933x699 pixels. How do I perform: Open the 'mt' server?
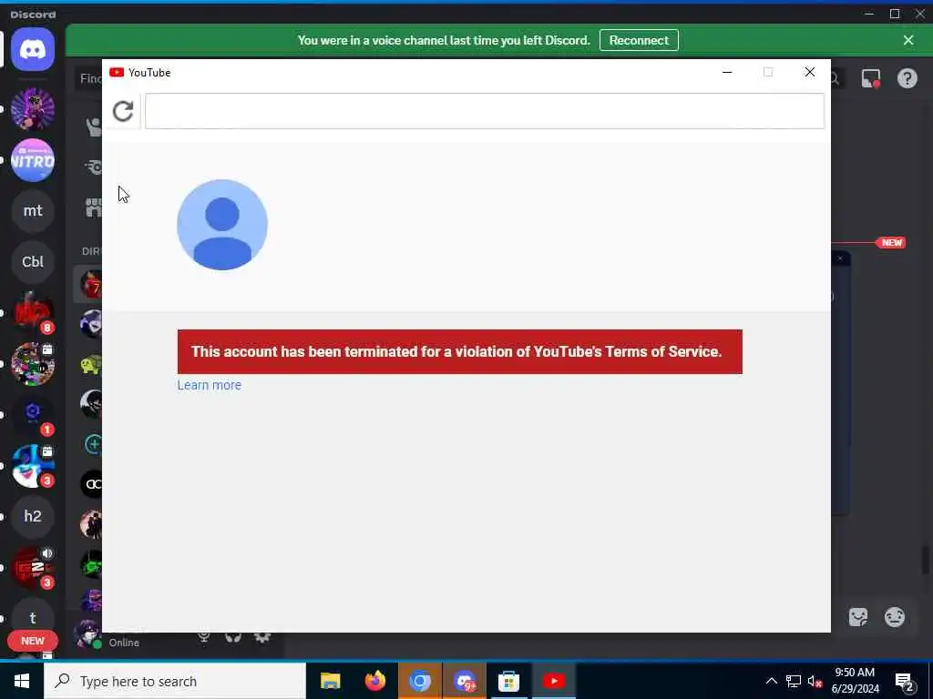[x=33, y=211]
